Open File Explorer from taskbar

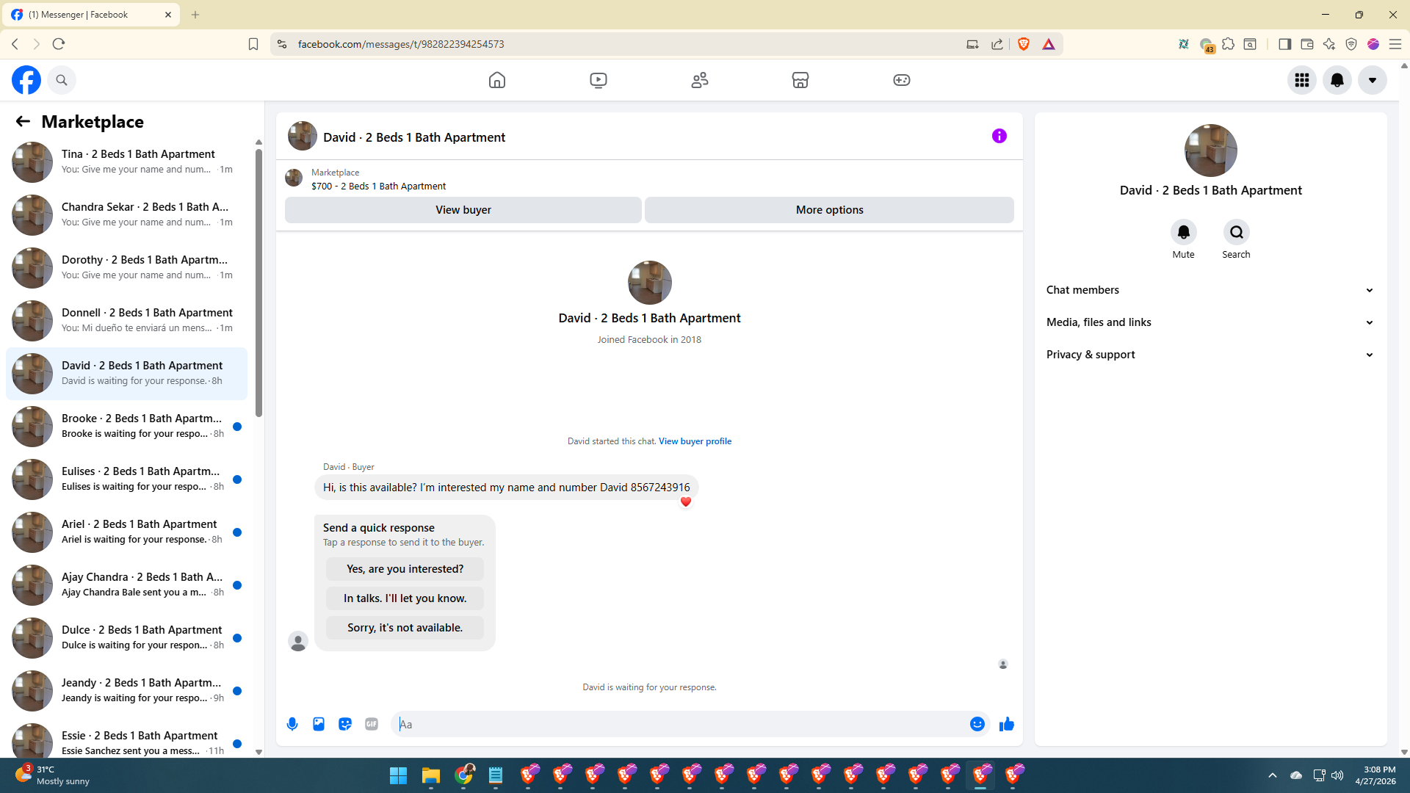point(430,775)
